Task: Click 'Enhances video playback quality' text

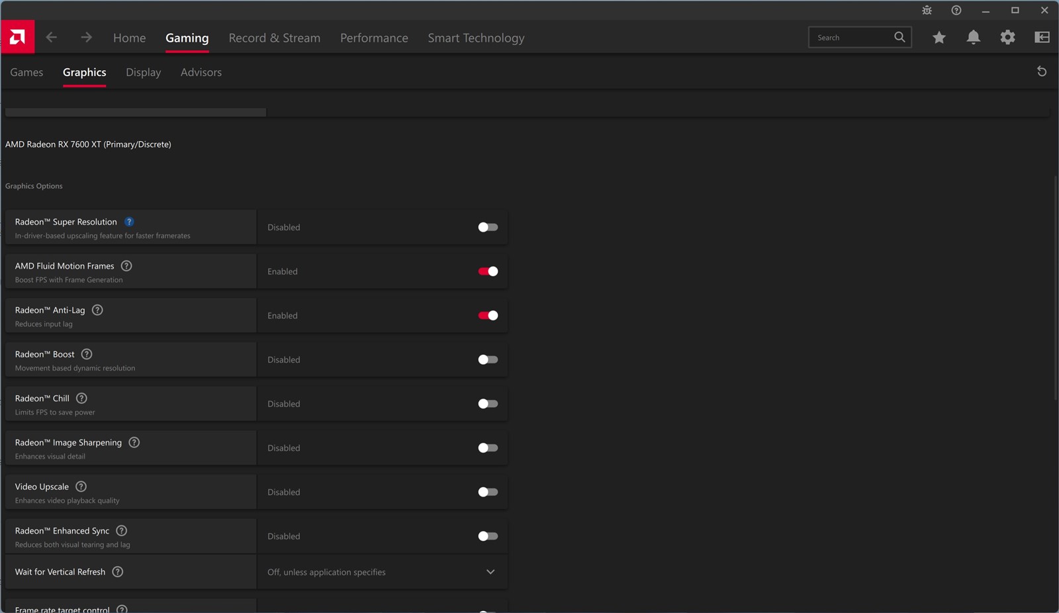Action: tap(68, 500)
